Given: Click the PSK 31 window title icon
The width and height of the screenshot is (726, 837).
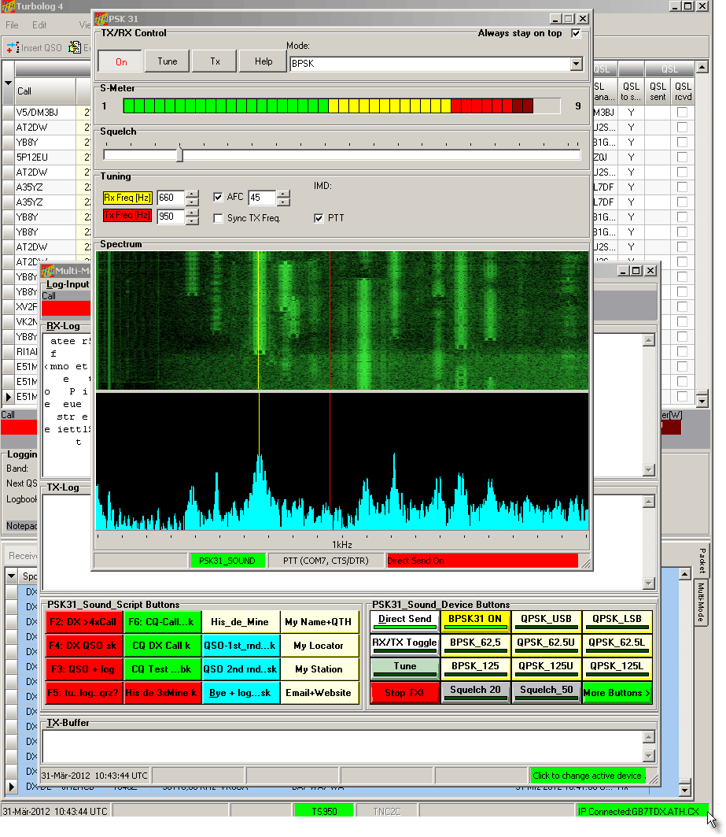Looking at the screenshot, I should [x=101, y=19].
